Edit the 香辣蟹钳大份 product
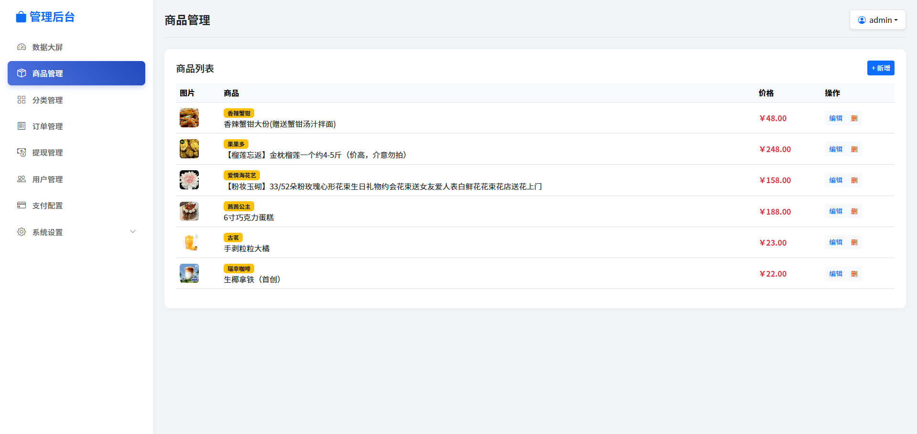Screen dimensions: 917x434 click(x=835, y=118)
